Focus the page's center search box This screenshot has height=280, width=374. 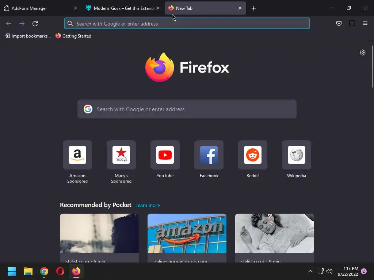(x=187, y=109)
